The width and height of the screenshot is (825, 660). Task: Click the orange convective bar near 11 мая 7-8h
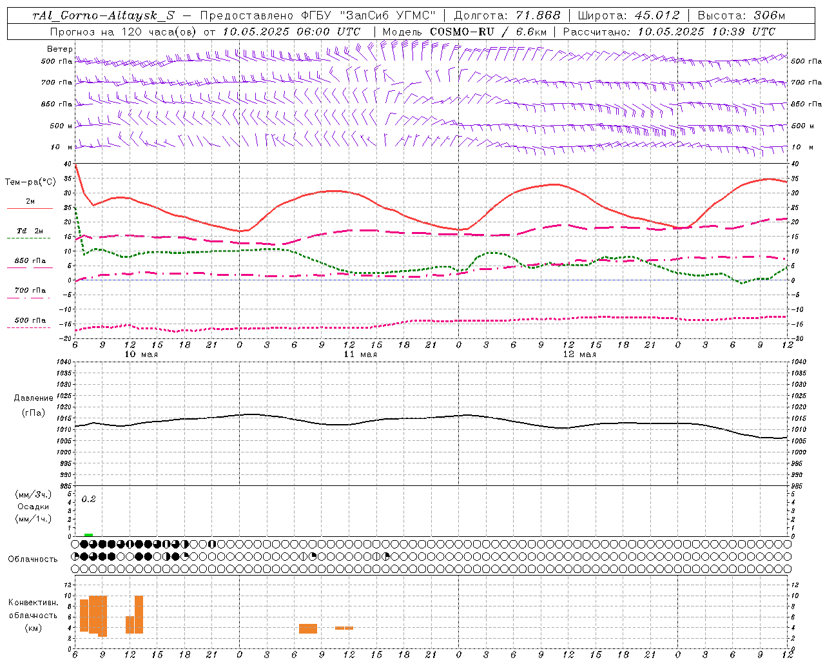click(308, 628)
